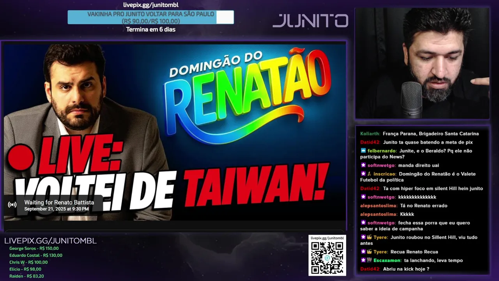Click the QR code for livepix.gg/junitombl

[327, 258]
